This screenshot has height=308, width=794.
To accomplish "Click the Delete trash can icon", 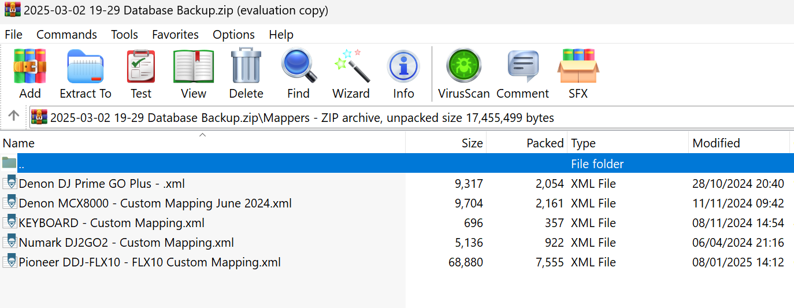I will coord(246,66).
